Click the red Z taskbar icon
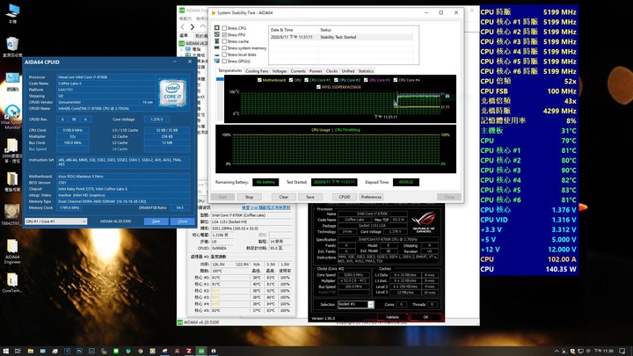Image resolution: width=633 pixels, height=356 pixels. click(188, 351)
